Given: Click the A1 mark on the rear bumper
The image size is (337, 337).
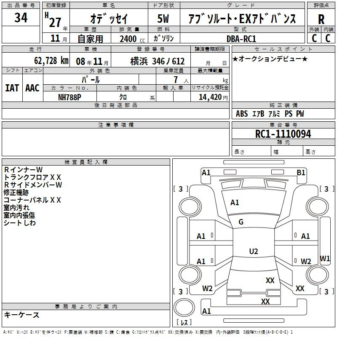Looking at the screenshot, I should 206,311.
